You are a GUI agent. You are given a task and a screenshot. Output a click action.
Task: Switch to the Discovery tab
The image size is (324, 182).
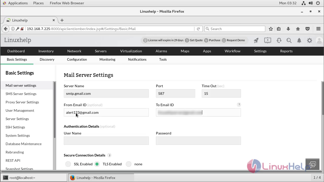point(47,59)
